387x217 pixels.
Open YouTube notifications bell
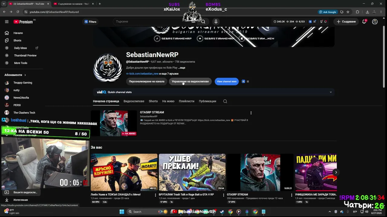364,22
